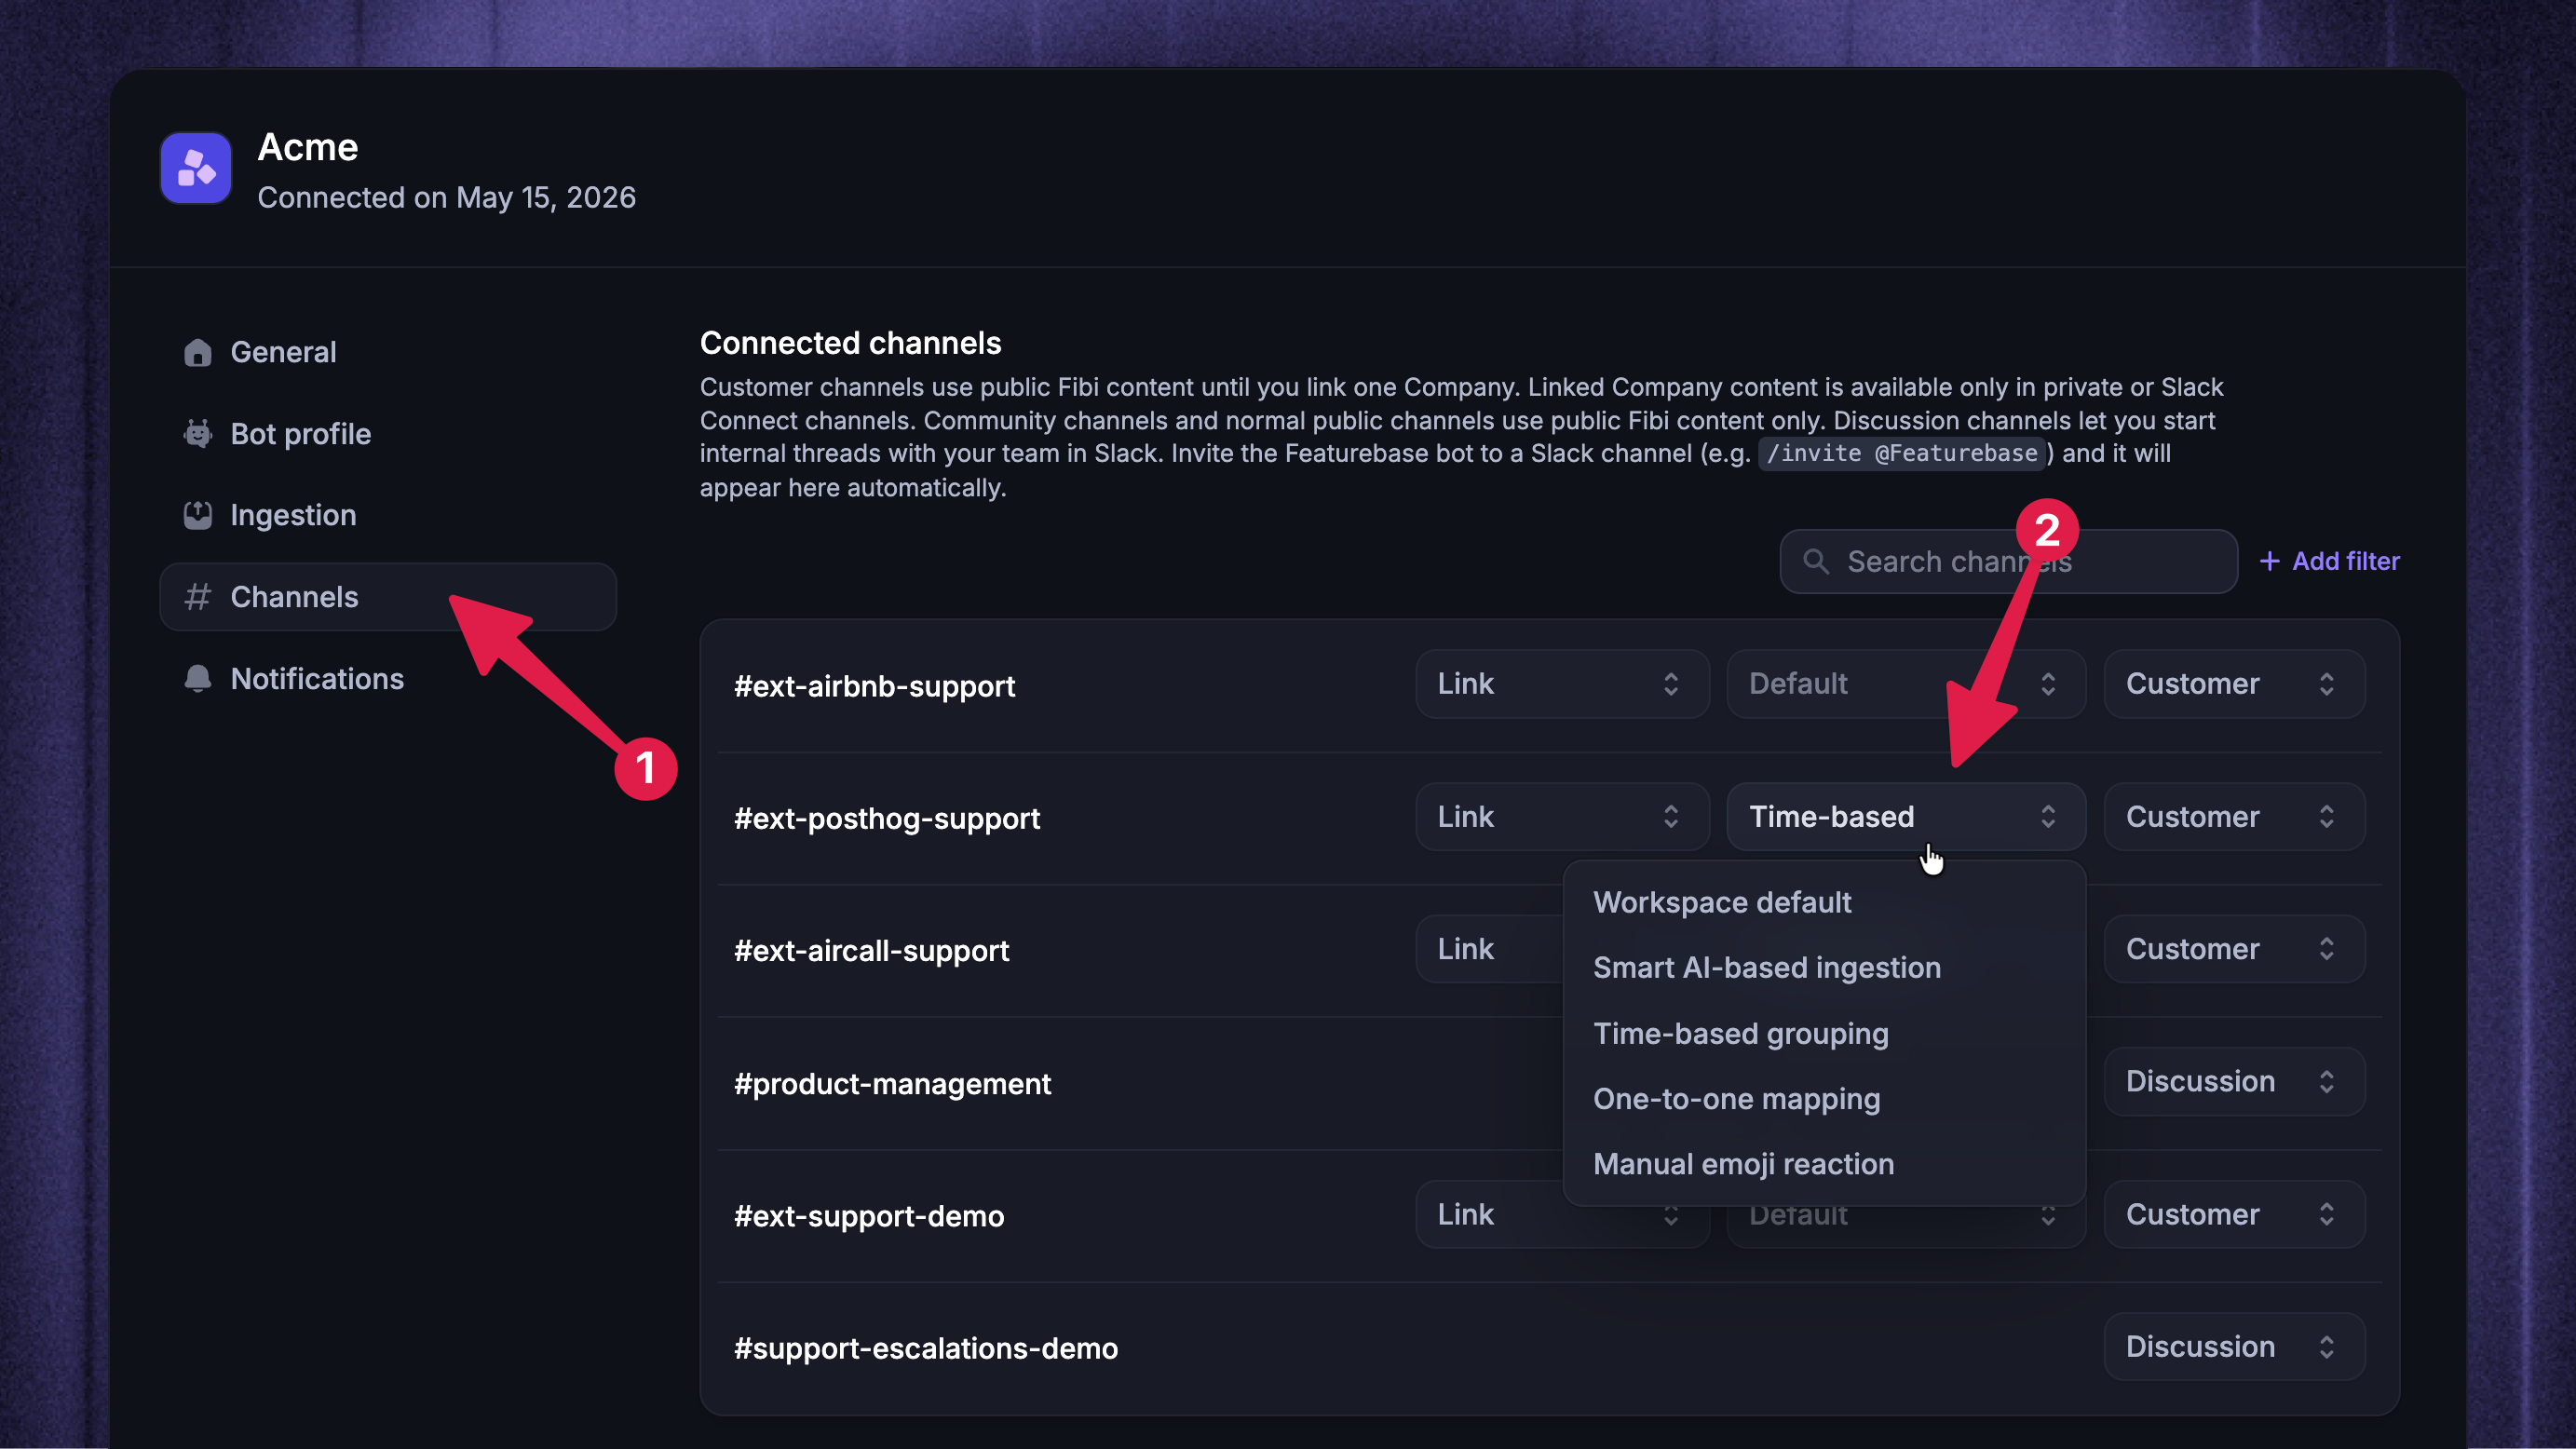Change Customer type for #ext-posthog-support

pyautogui.click(x=2234, y=817)
